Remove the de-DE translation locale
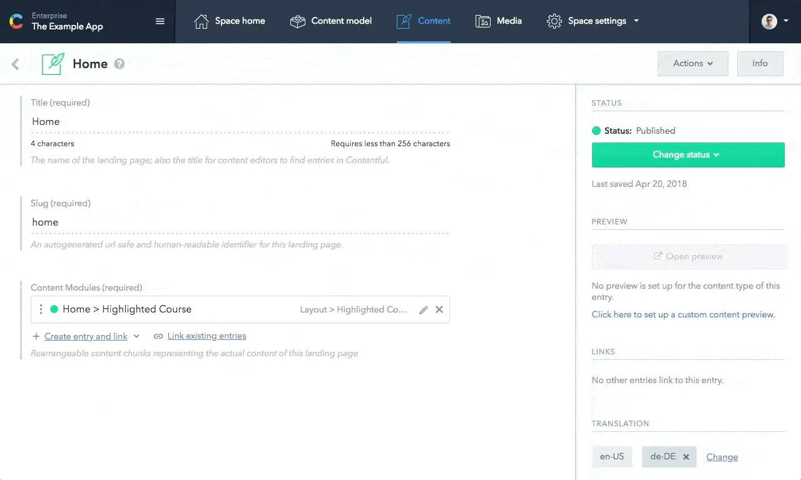The image size is (801, 480). [686, 457]
